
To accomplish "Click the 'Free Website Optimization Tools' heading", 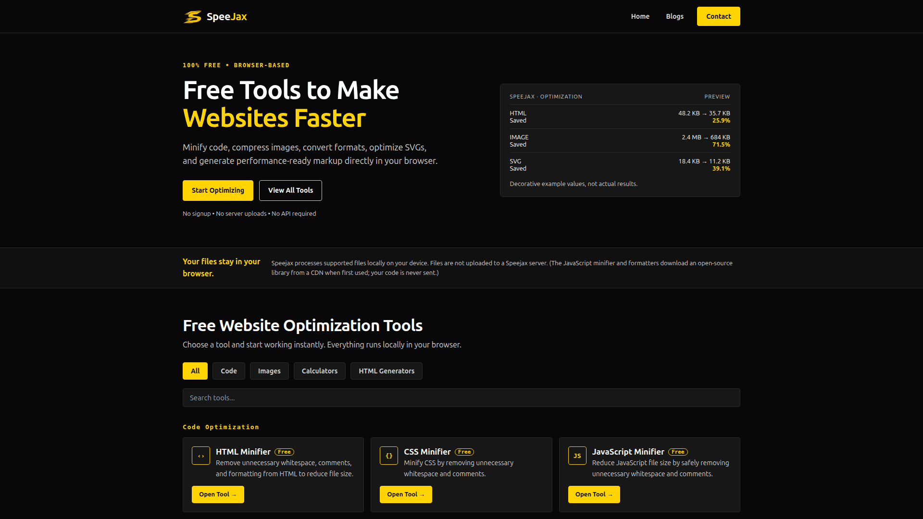I will click(302, 326).
